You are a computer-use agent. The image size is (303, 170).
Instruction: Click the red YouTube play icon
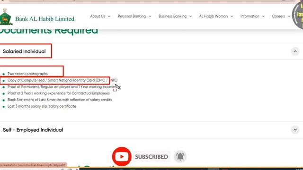pos(122,156)
